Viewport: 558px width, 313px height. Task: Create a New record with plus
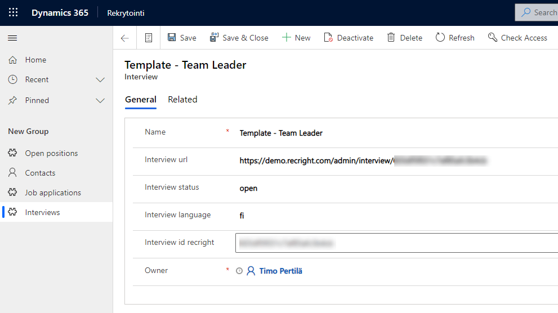[296, 38]
